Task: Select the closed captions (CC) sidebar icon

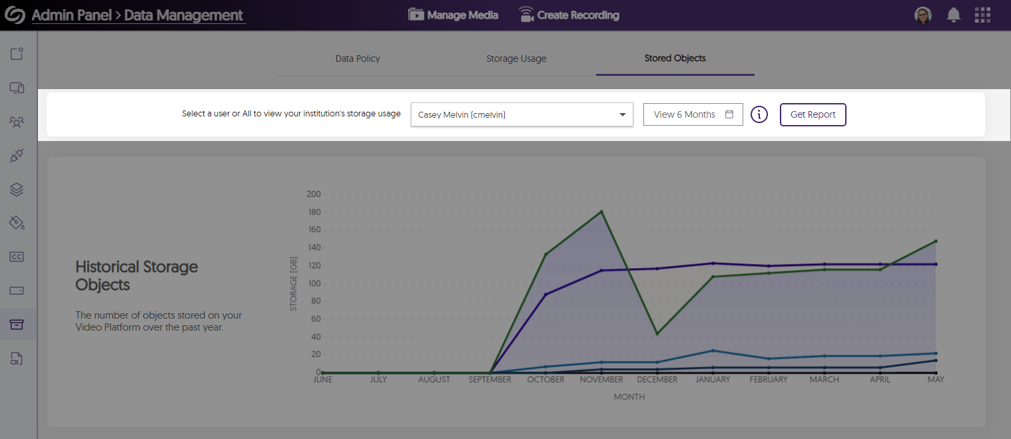Action: [17, 256]
